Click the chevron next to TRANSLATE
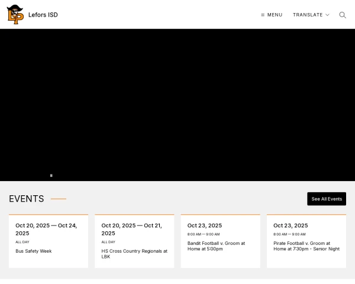This screenshot has width=355, height=284. (x=327, y=15)
